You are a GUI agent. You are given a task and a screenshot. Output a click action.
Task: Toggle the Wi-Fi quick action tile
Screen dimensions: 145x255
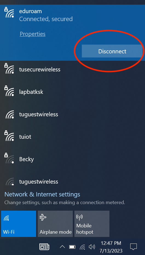[19, 224]
